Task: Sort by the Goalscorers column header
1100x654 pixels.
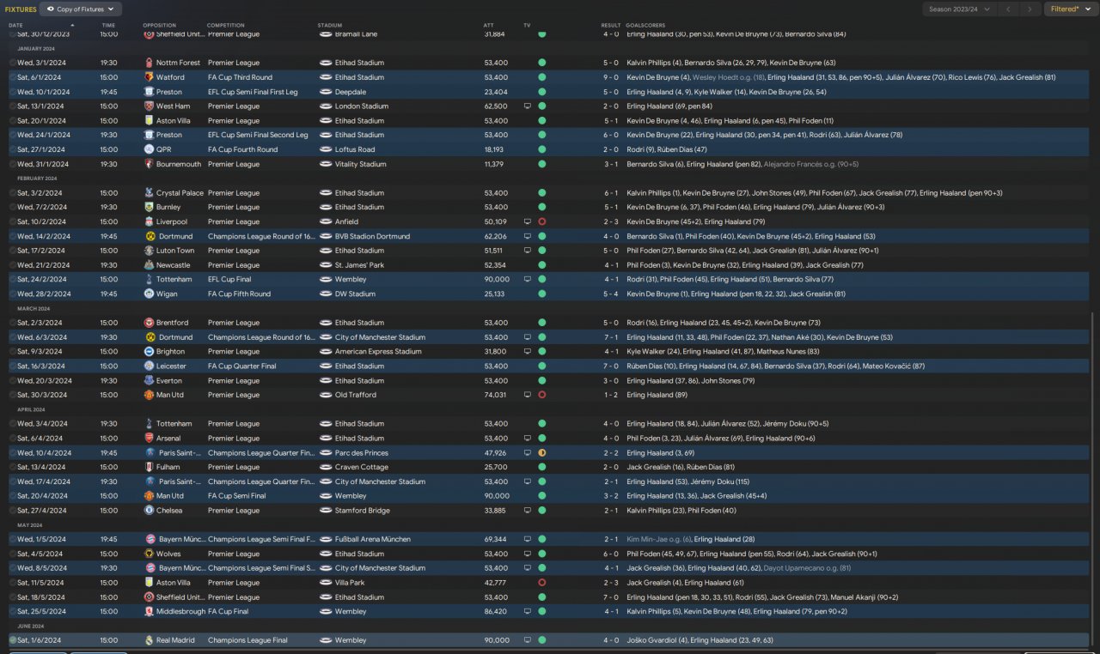Action: pos(645,26)
